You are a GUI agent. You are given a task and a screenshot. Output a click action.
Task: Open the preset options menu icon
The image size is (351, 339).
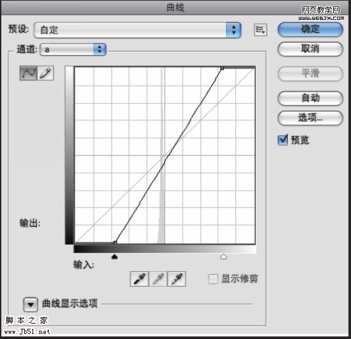coord(260,29)
